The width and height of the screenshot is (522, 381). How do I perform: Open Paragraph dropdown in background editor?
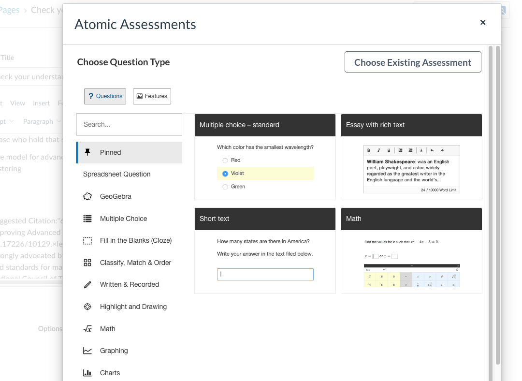[42, 121]
